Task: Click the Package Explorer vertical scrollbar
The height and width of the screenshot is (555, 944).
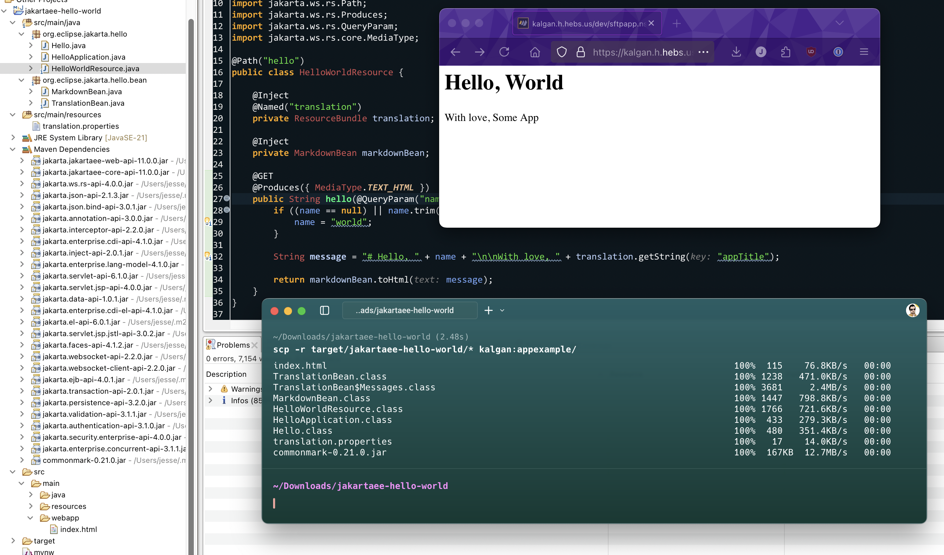Action: point(191,287)
